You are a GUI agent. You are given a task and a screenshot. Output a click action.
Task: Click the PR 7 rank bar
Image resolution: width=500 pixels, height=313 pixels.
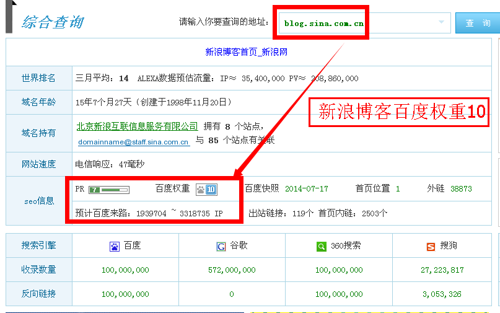[109, 190]
